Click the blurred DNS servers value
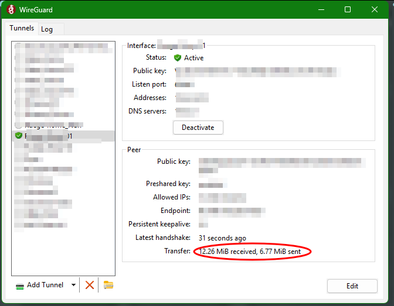Viewport: 394px width, 306px height. (x=187, y=111)
